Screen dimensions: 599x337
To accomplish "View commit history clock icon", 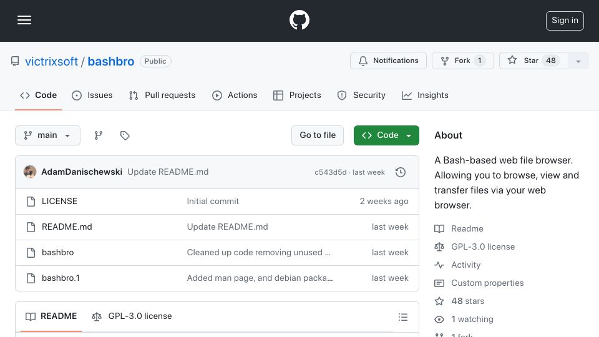I will [401, 172].
